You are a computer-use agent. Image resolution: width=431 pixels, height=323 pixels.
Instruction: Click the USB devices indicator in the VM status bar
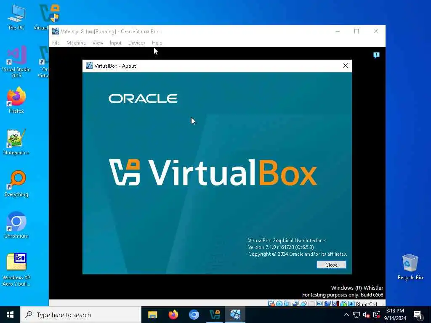tap(303, 304)
